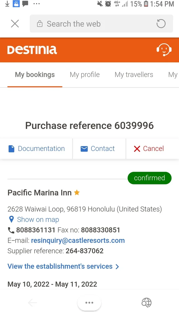Image resolution: width=179 pixels, height=312 pixels.
Task: Select the My bookings tab
Action: pyautogui.click(x=35, y=75)
